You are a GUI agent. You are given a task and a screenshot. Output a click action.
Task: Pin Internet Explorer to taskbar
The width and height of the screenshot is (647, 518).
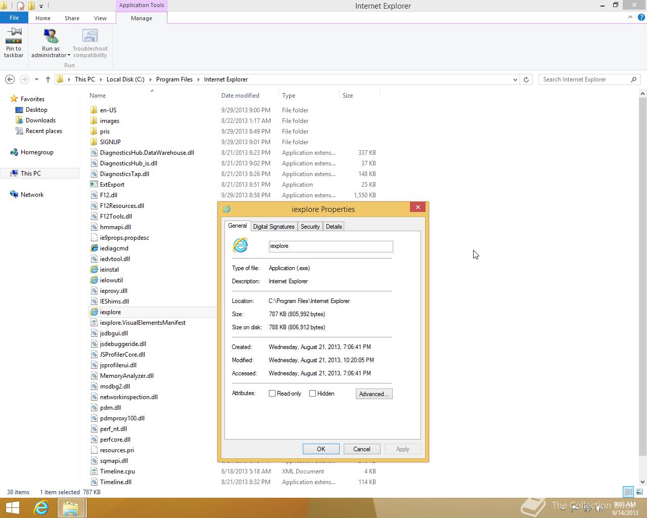point(14,43)
